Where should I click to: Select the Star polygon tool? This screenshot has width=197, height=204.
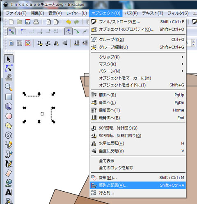[9, 126]
